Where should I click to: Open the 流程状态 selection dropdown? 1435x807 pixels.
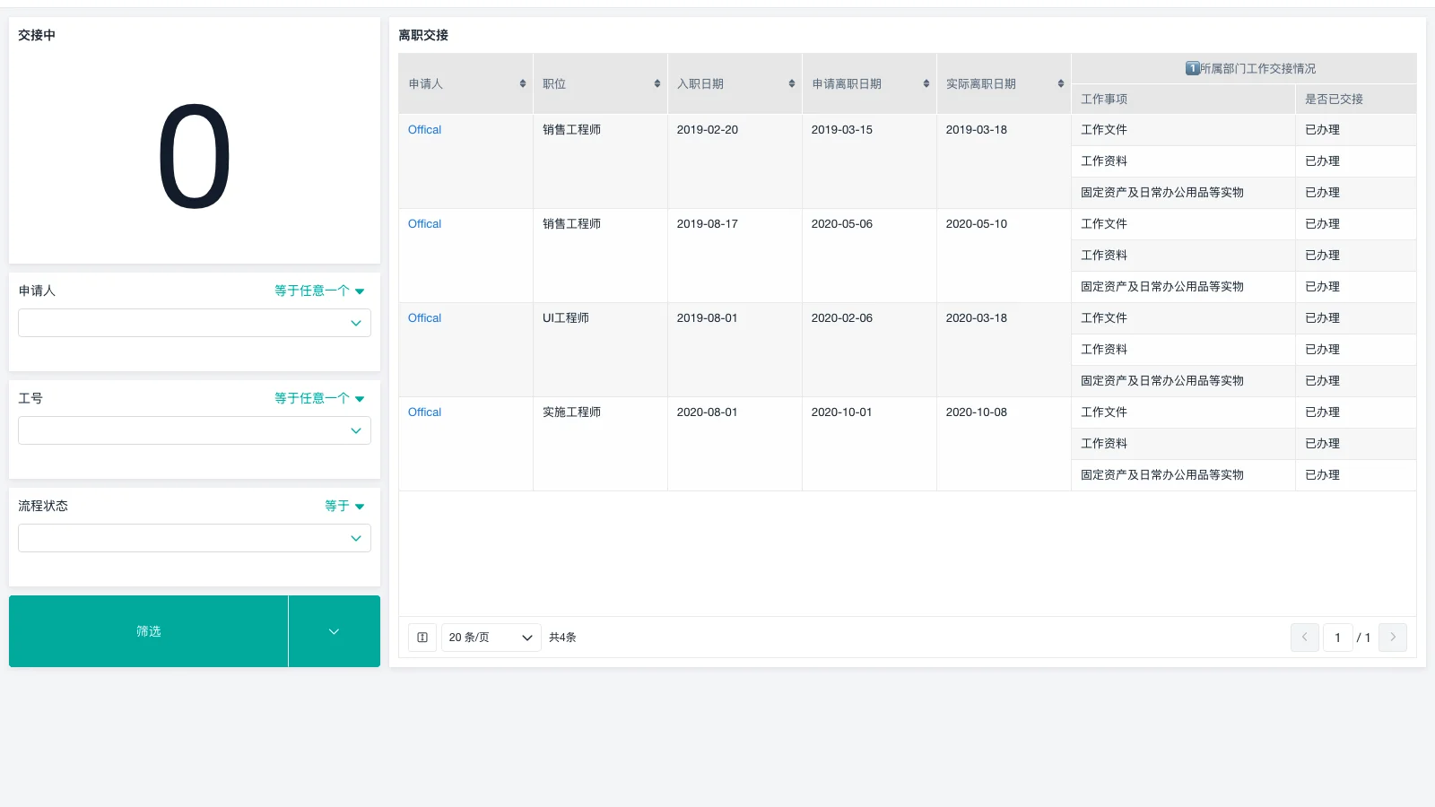pyautogui.click(x=194, y=538)
